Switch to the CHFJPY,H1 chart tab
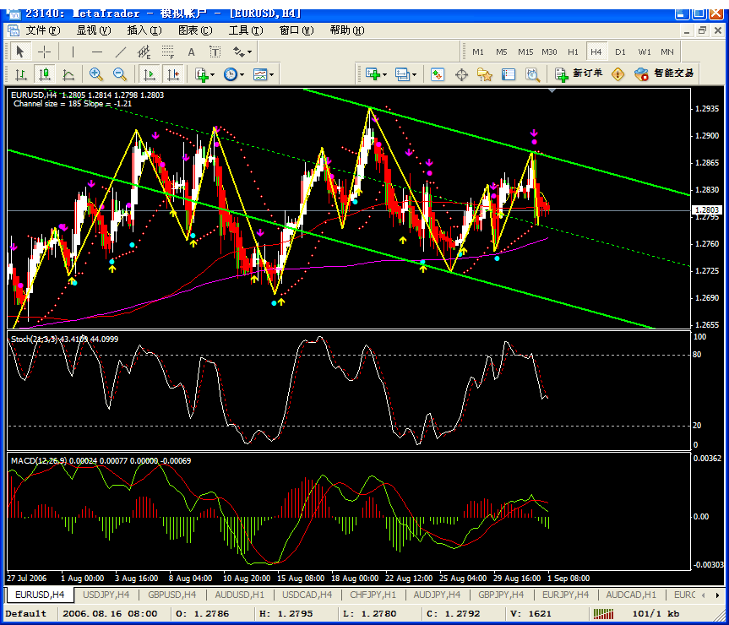Screen dimensions: 729x625 click(x=373, y=595)
